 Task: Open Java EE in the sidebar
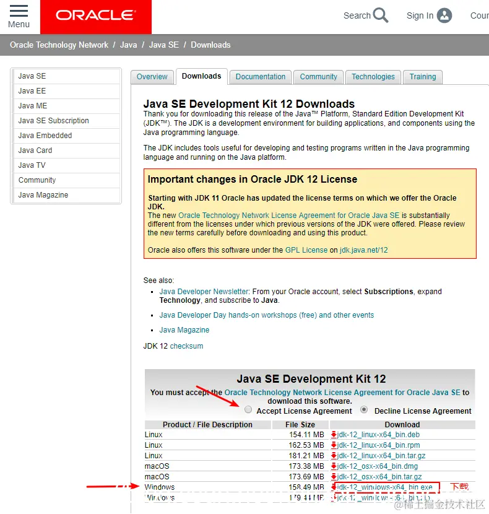66,91
